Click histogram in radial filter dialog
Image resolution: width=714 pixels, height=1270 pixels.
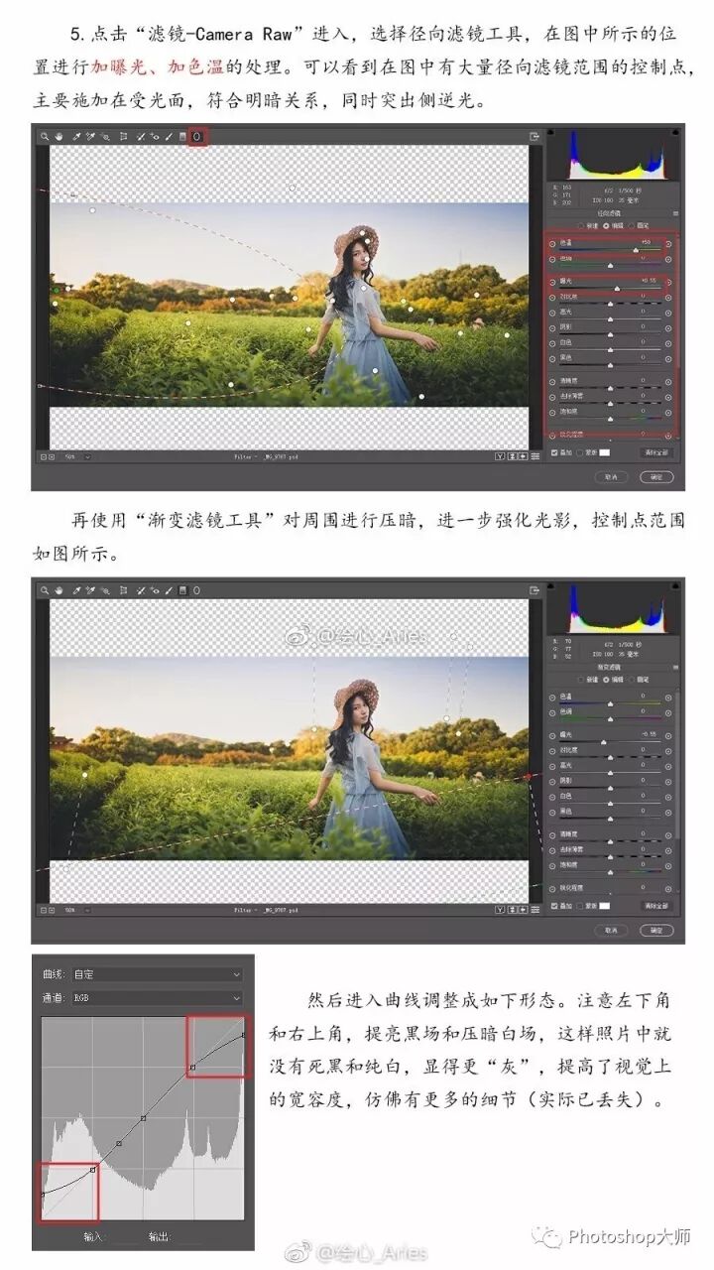click(x=615, y=155)
